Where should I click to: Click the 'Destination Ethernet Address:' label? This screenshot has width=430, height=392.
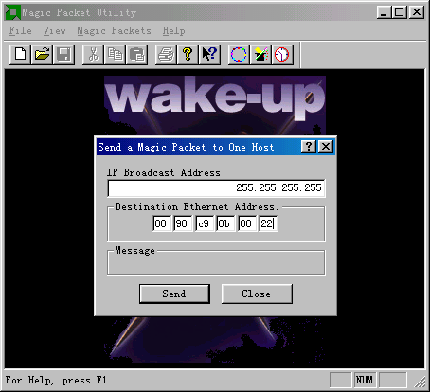click(197, 206)
